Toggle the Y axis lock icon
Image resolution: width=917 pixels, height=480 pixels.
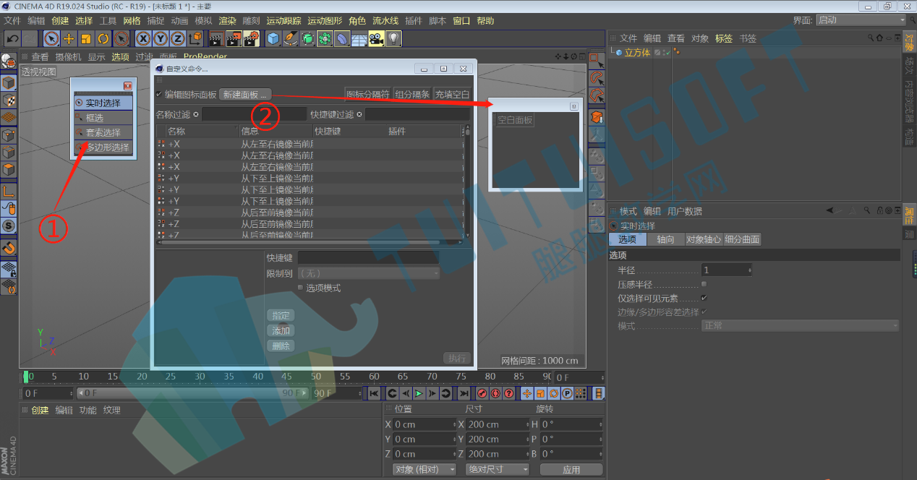pos(161,38)
